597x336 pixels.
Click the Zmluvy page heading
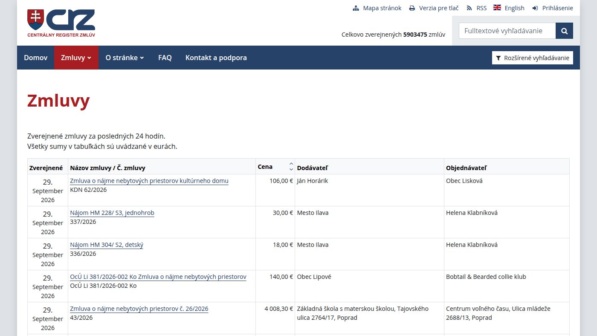[x=58, y=101]
